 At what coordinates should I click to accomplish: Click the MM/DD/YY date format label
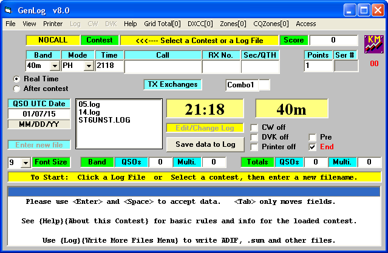[39, 124]
